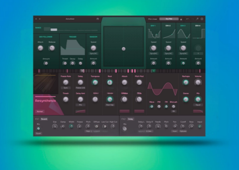Viewport: 239px width, 170px height.
Task: Open settings with the gear icon
Action: coord(202,19)
